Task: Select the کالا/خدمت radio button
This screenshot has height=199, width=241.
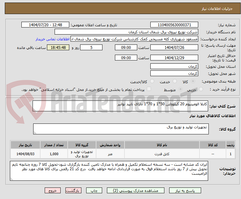Action: (152, 81)
